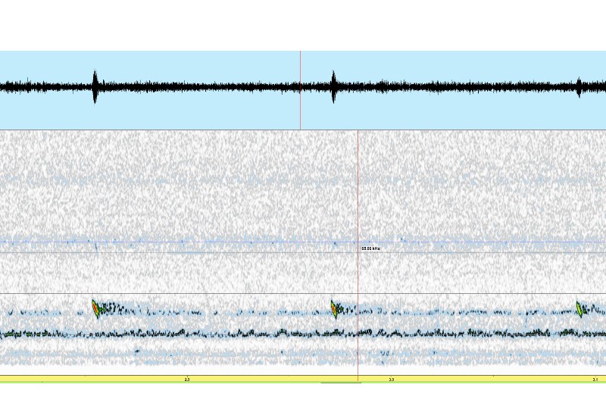Click the continuous dark frequency band below the calls
606x403 pixels.
227,333
